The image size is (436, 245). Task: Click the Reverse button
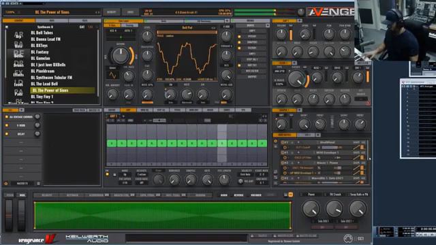[238, 195]
